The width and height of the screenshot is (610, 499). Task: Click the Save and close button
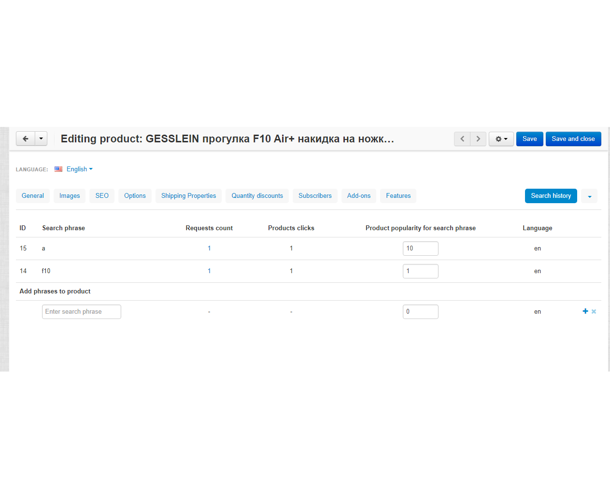tap(573, 139)
